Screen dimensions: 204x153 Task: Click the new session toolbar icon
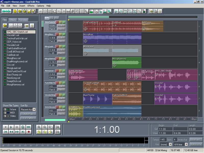pos(15,11)
